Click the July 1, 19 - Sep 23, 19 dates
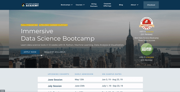This screenshot has height=92, width=180. [112, 86]
